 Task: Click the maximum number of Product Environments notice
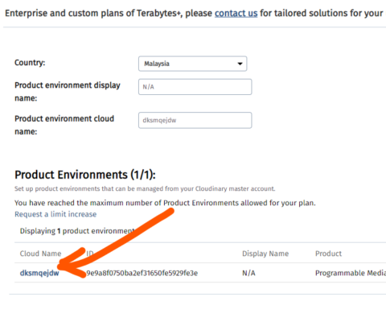pos(165,203)
